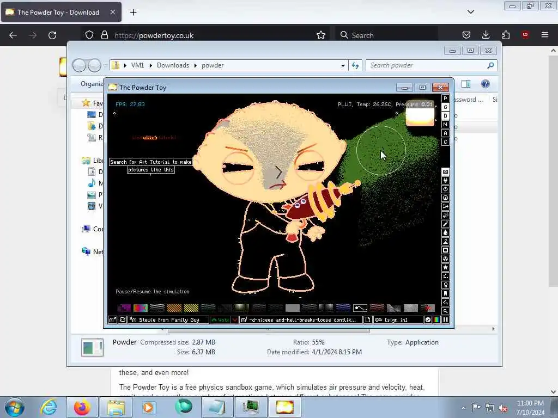Click the Downloads breadcrumb segment

173,65
